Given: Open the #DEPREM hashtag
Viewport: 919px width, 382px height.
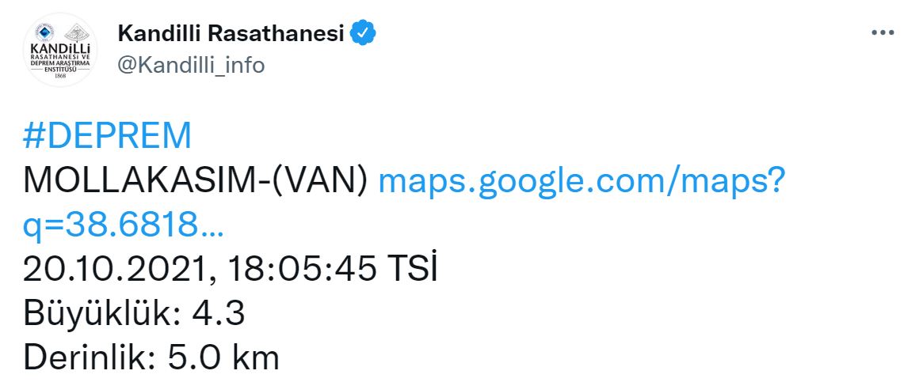Looking at the screenshot, I should pos(108,136).
